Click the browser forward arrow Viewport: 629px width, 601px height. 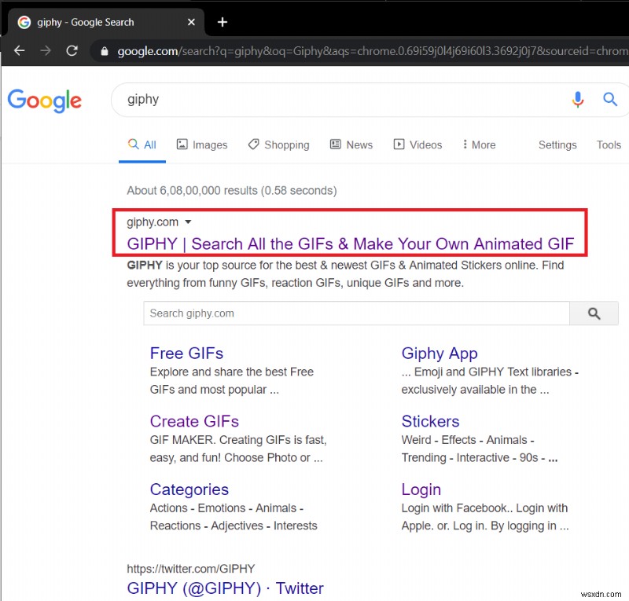tap(46, 50)
